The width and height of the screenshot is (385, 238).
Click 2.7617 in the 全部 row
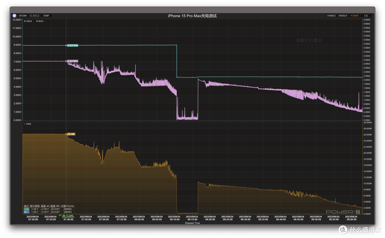point(45,209)
